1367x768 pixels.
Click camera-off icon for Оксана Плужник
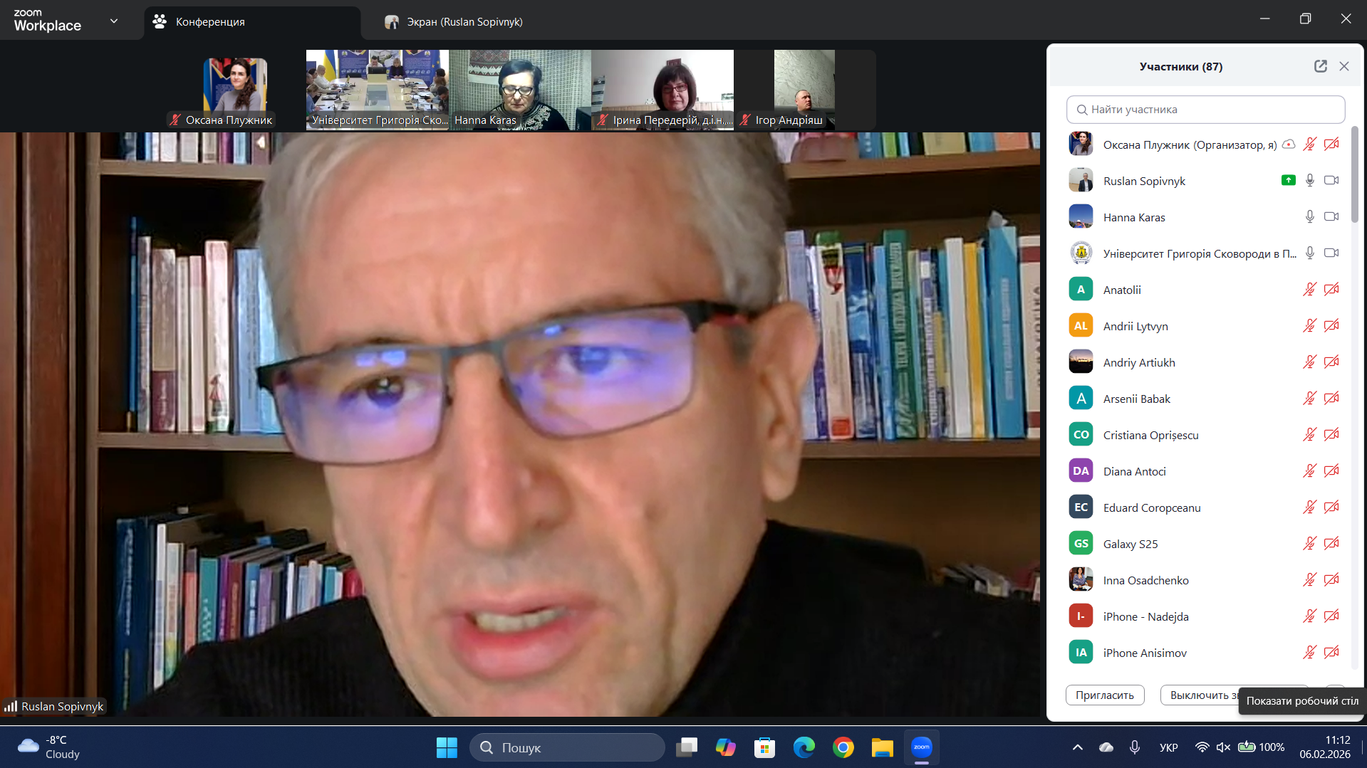click(x=1331, y=144)
